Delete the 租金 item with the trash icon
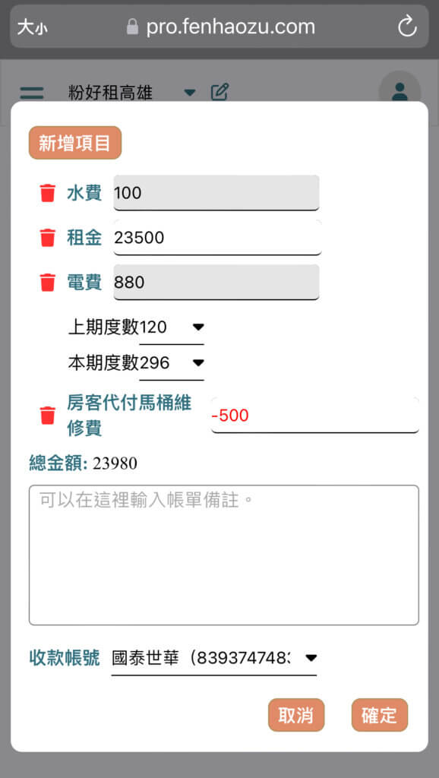The width and height of the screenshot is (439, 778). tap(48, 238)
